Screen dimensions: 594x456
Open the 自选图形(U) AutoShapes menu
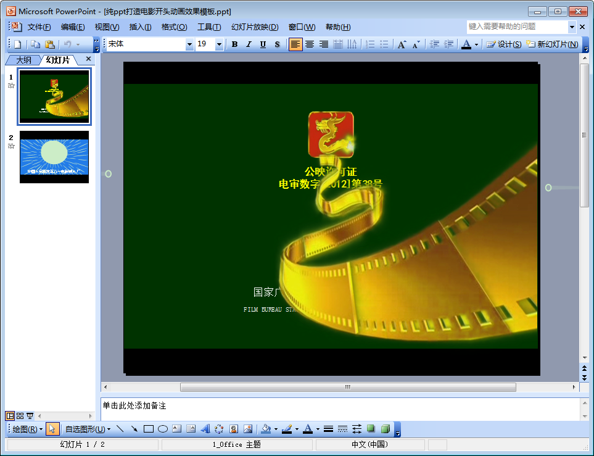88,429
